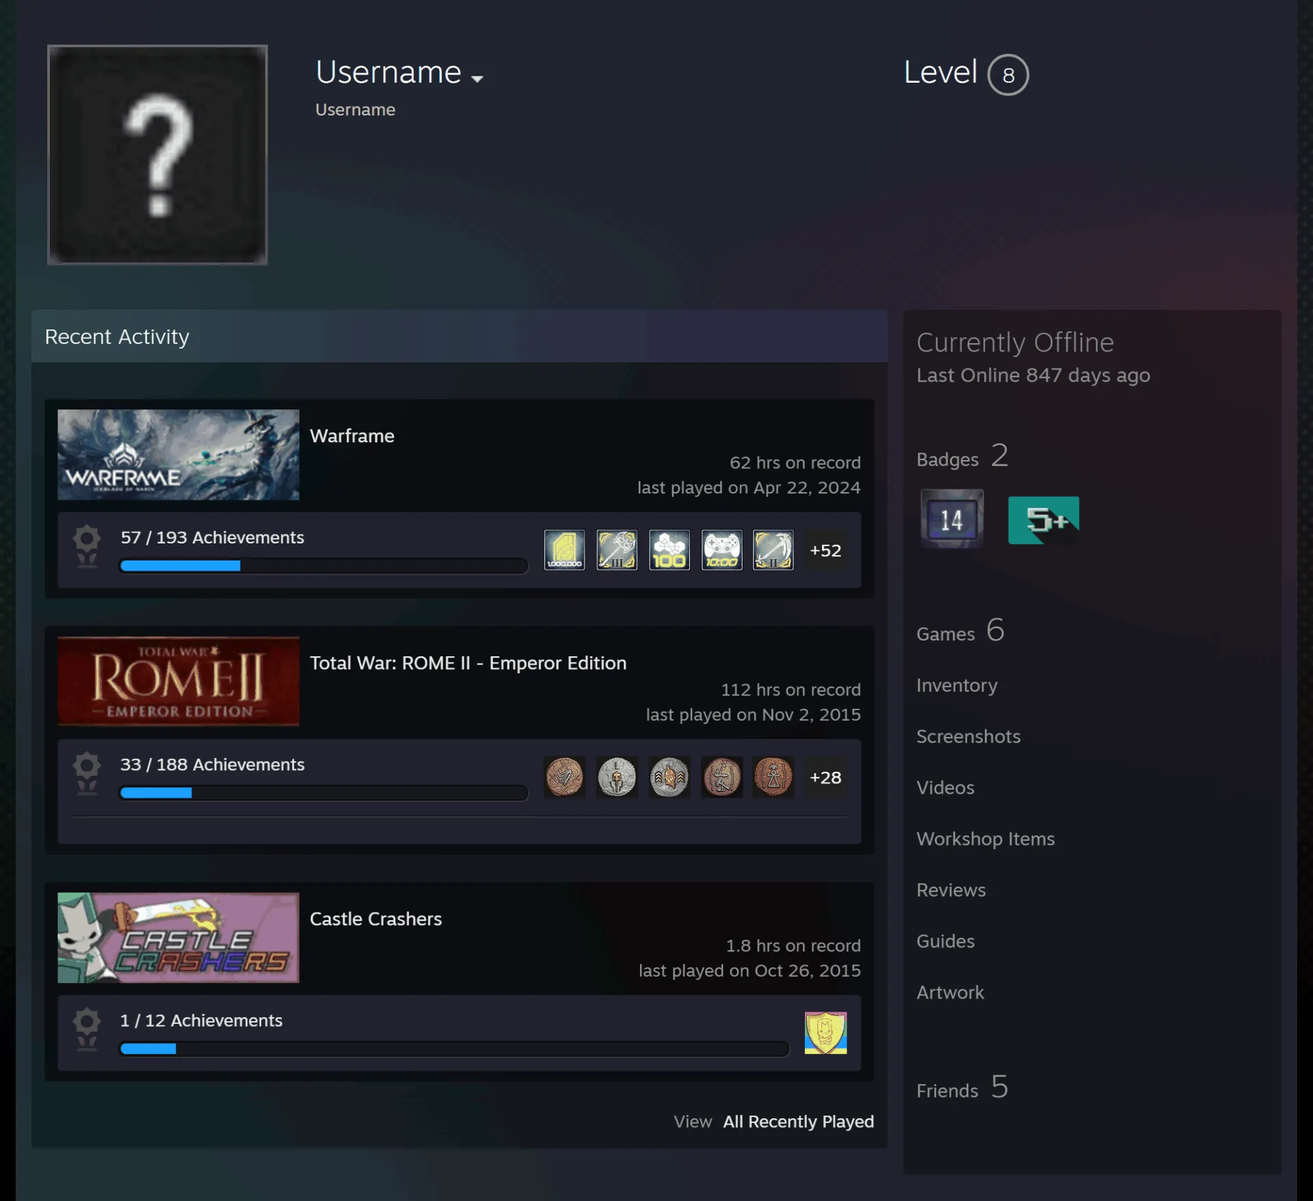Viewport: 1313px width, 1201px height.
Task: Click the first bronze ROME II achievement medallion
Action: (x=564, y=777)
